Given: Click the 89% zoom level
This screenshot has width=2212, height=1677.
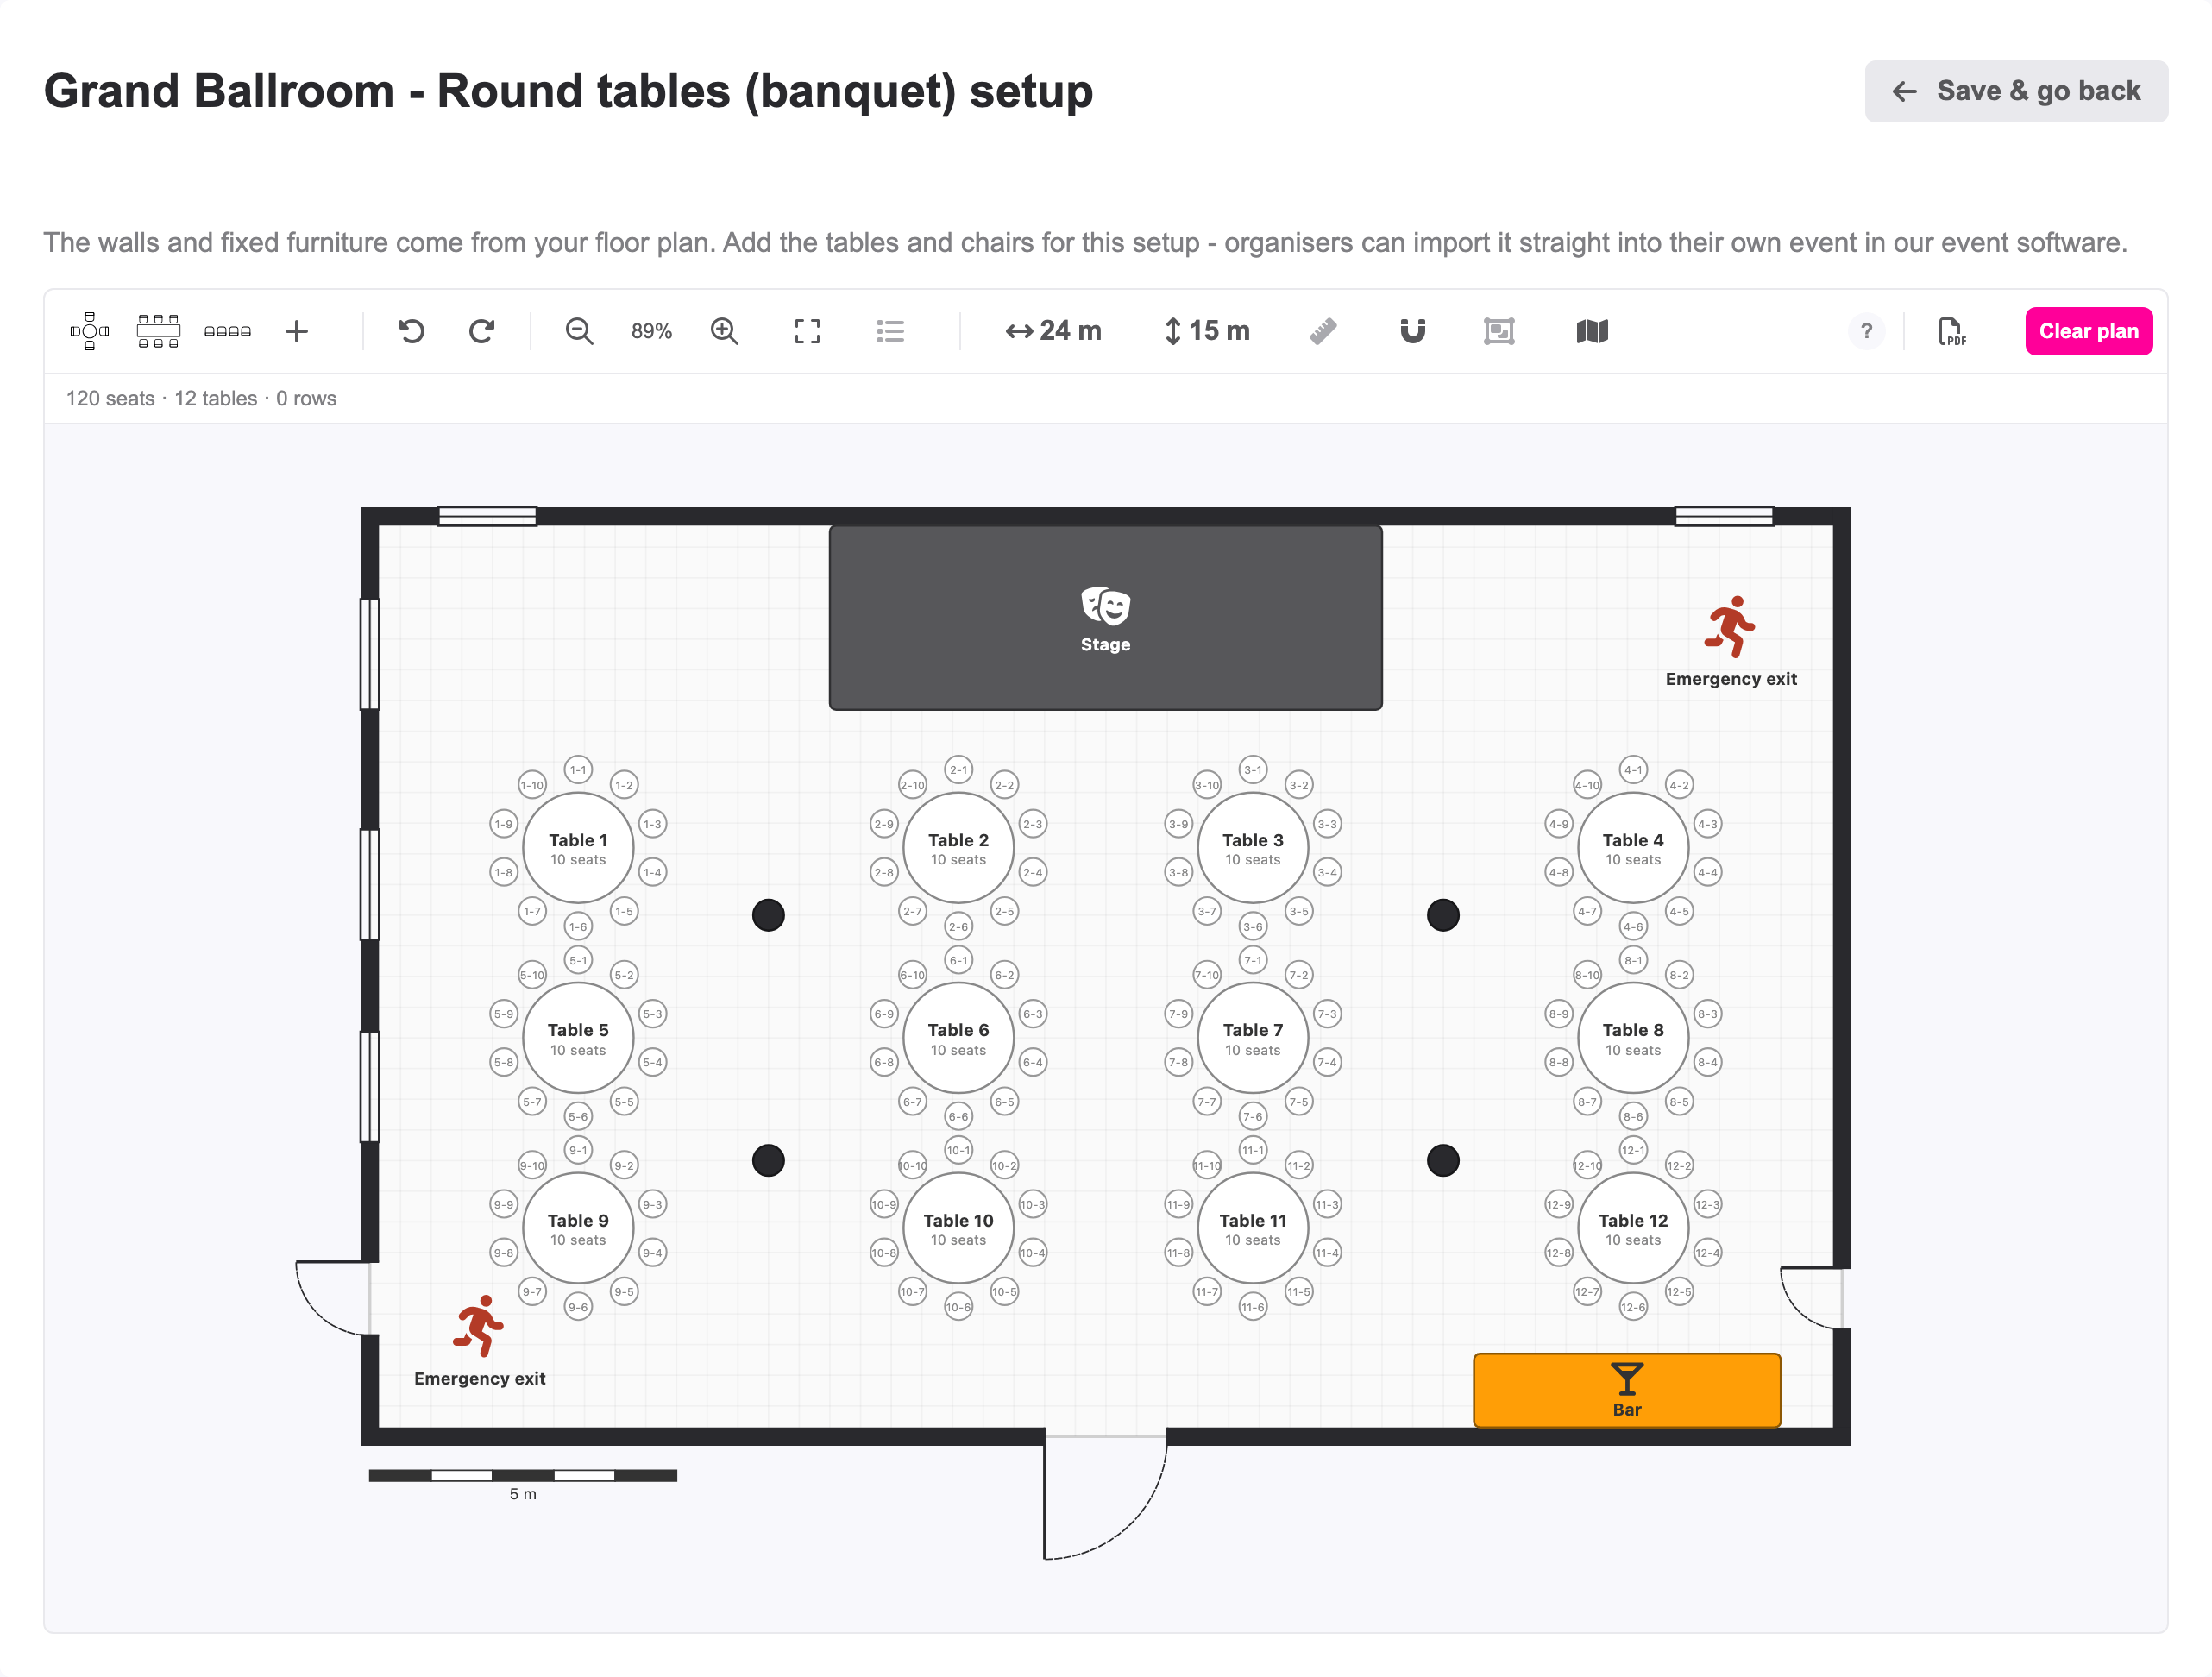Looking at the screenshot, I should pos(651,331).
